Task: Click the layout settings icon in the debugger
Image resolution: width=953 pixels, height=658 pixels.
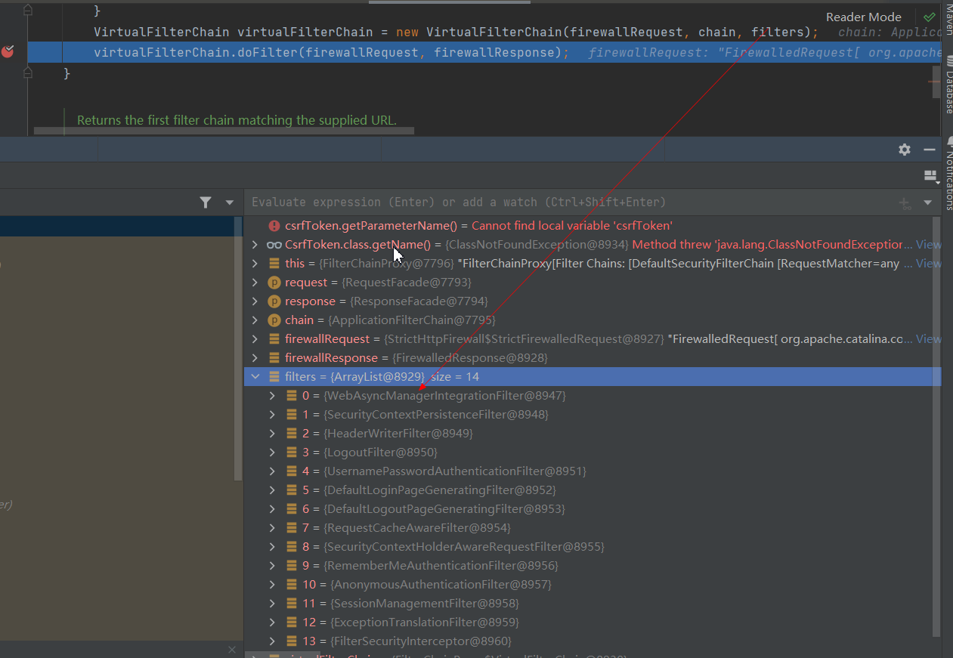Action: tap(931, 176)
